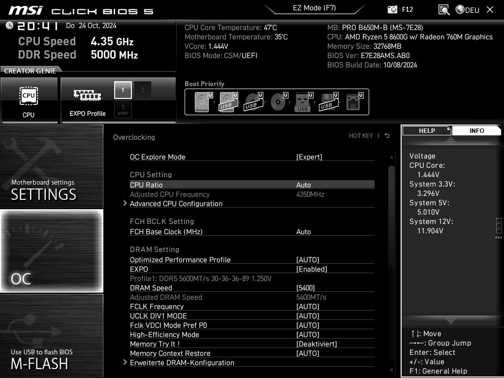Screen dimensions: 504x378
Task: Click the clock icon beside the time
Action: click(x=9, y=26)
